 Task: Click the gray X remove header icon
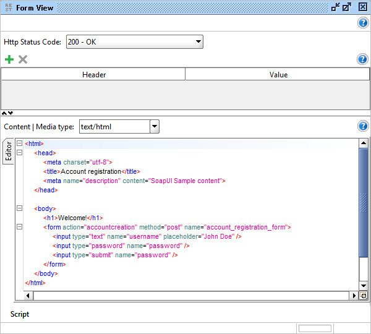[x=23, y=59]
